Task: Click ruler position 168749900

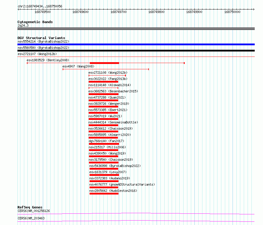Action: (x=194, y=12)
